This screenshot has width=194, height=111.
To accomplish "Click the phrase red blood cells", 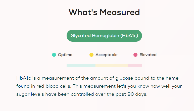I will (53, 86).
